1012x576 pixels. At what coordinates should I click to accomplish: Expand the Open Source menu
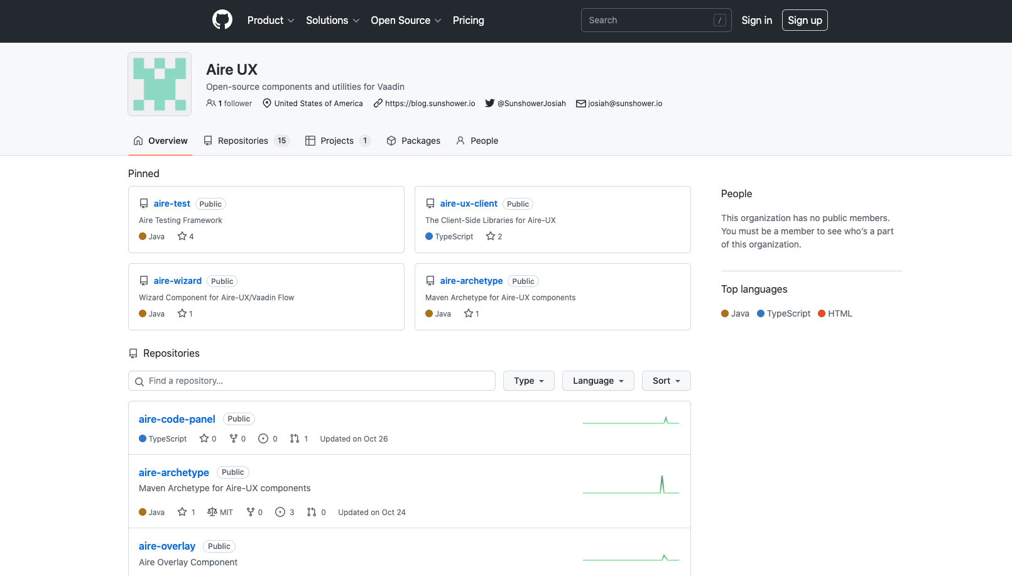(406, 20)
